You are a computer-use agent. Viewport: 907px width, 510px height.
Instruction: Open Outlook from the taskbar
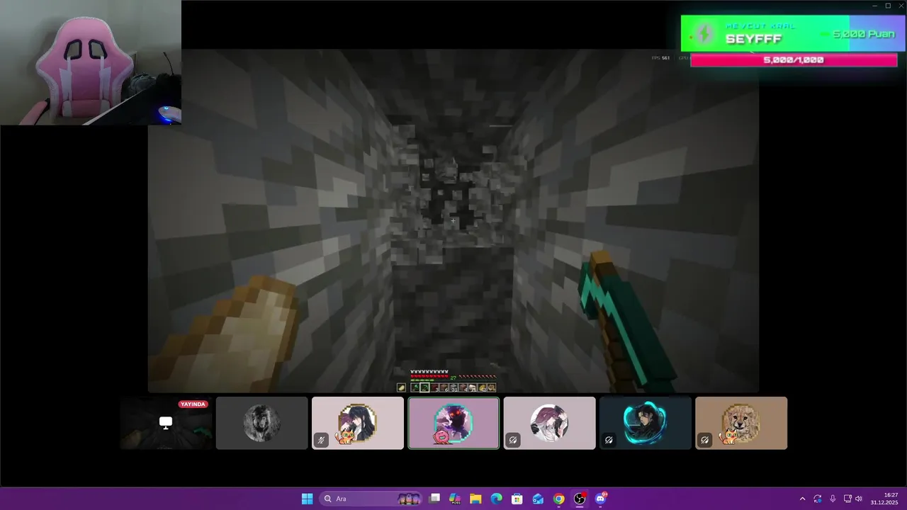coord(538,499)
